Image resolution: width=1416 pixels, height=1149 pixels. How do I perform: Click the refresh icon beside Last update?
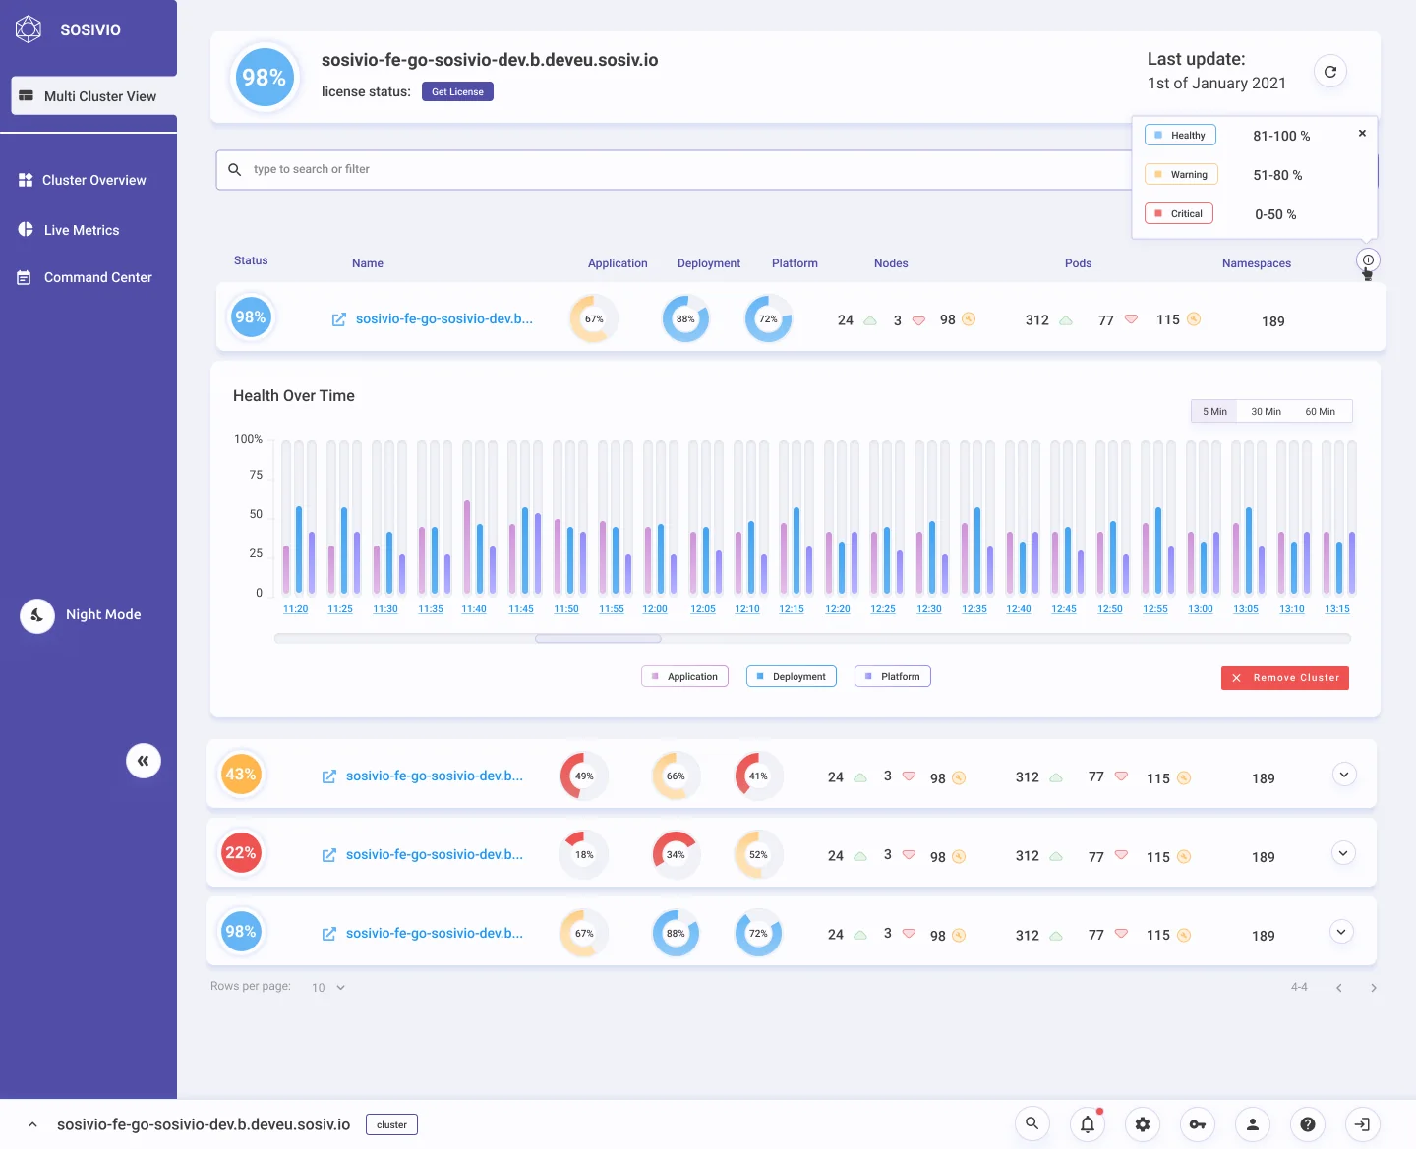[1330, 72]
